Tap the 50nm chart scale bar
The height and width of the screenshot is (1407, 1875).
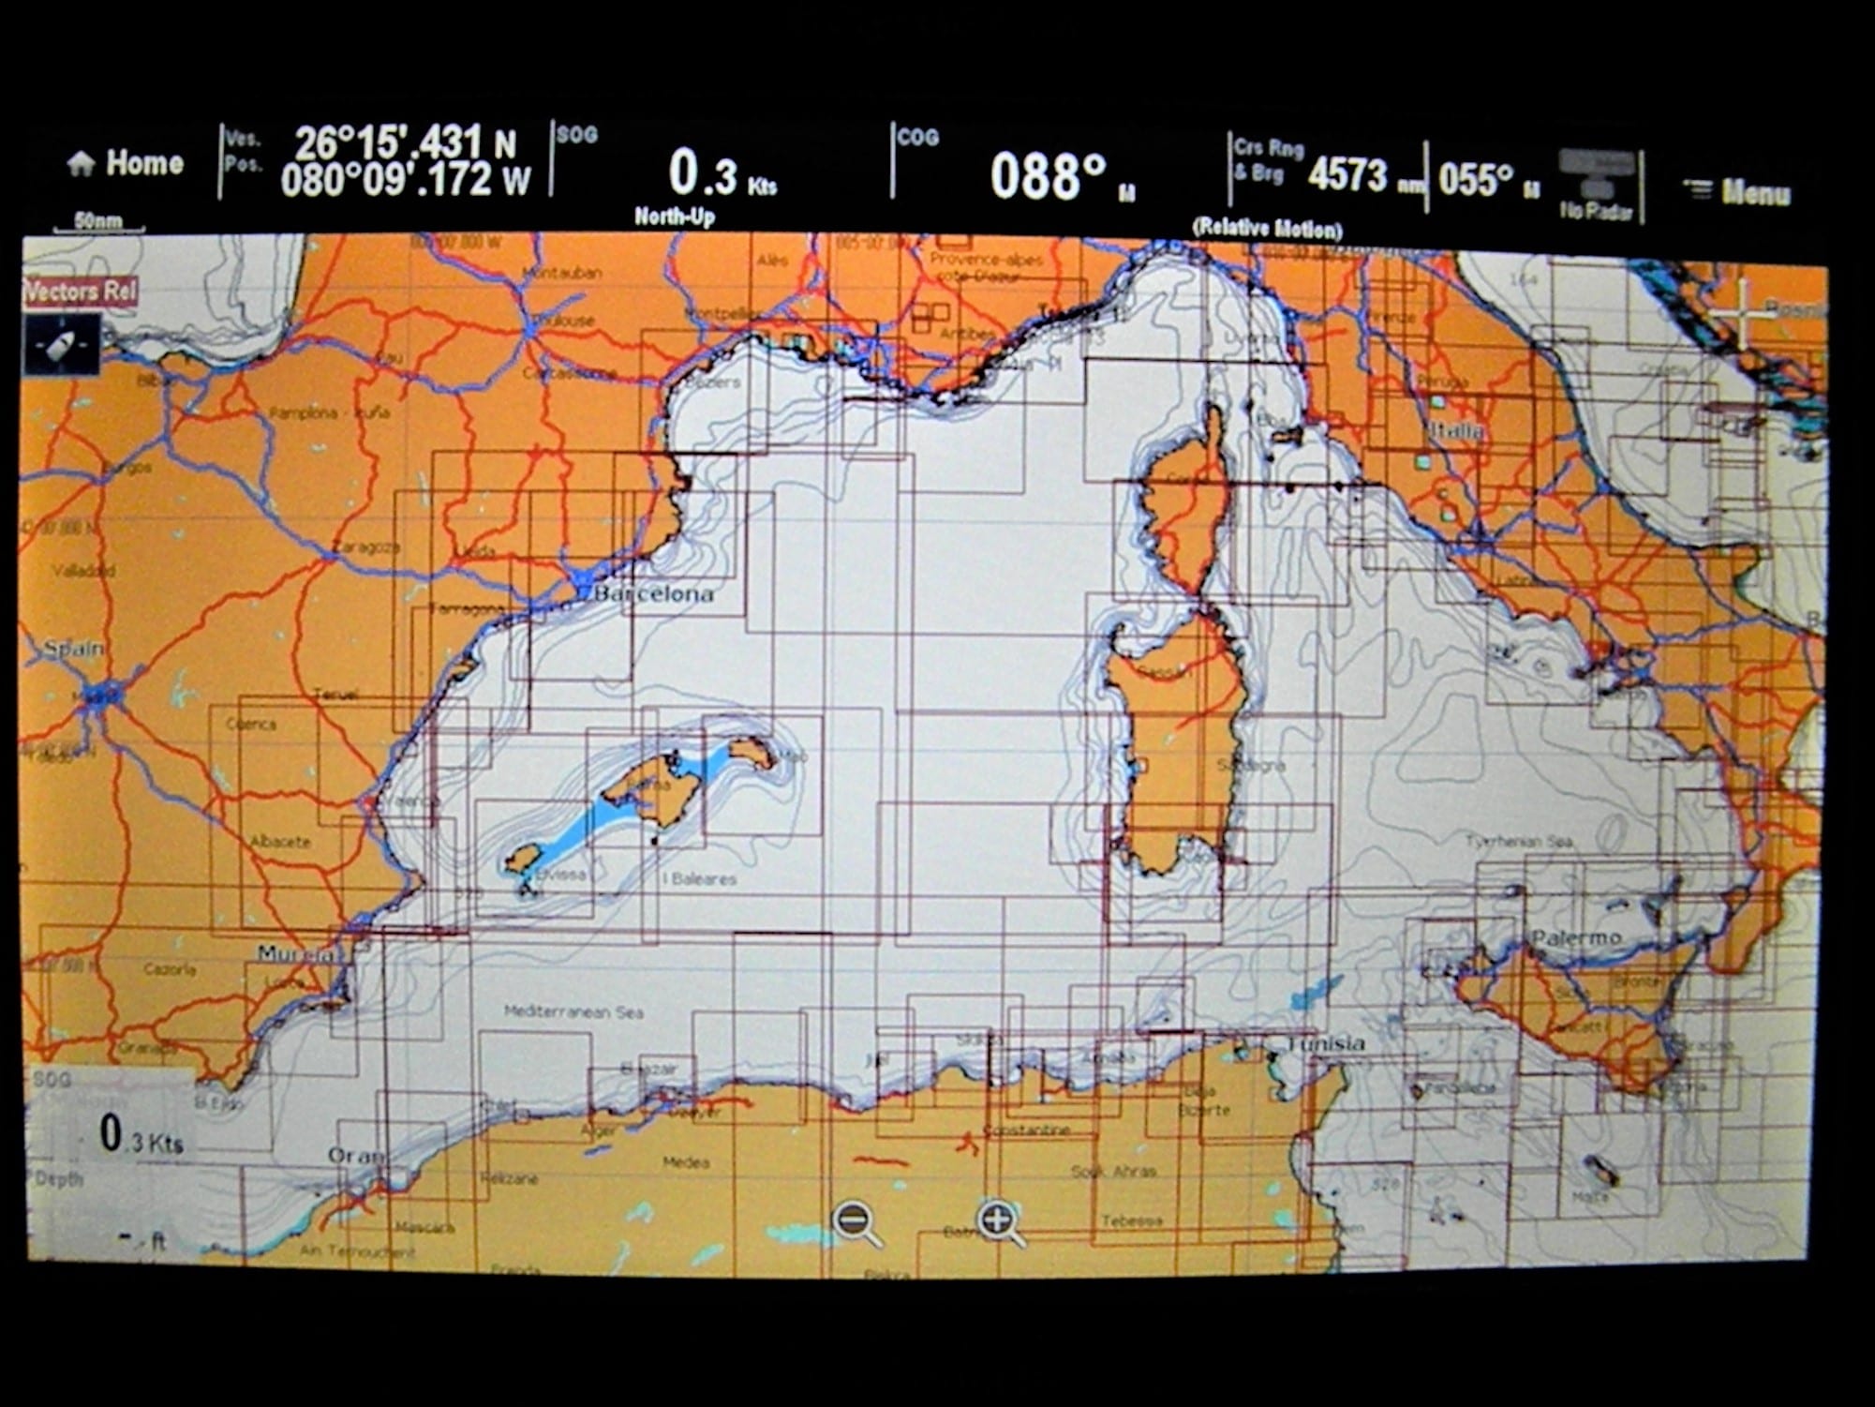point(98,223)
